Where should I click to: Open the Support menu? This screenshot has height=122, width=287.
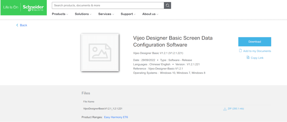pyautogui.click(x=128, y=14)
